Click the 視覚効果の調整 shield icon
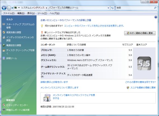This screenshot has width=159, height=116. pos(4,32)
